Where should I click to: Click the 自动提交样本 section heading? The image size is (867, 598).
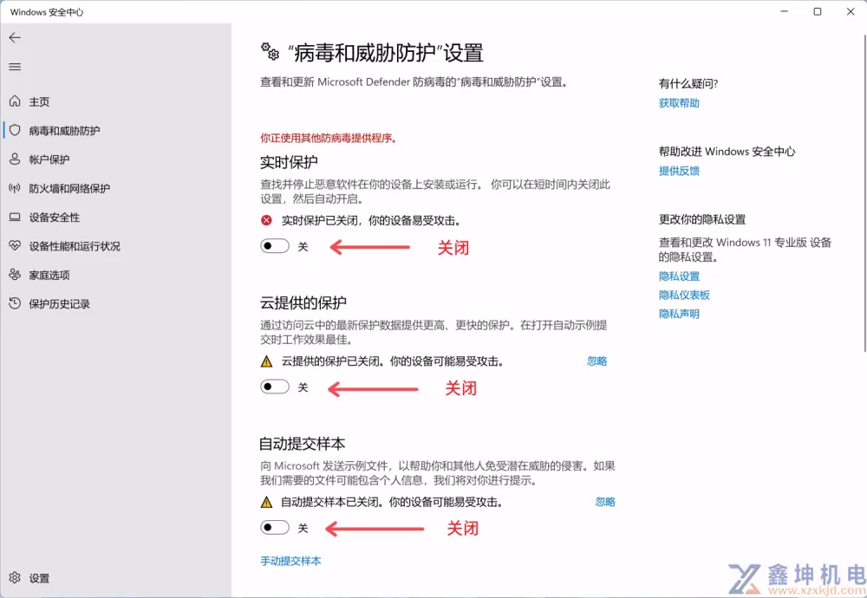302,444
